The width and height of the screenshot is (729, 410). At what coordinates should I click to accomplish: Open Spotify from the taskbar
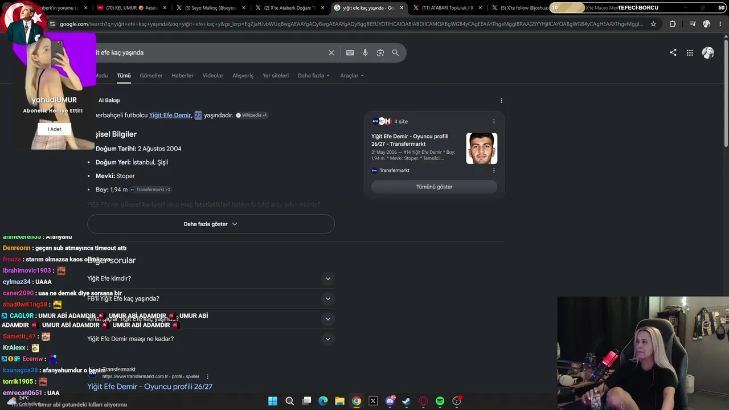pyautogui.click(x=440, y=401)
